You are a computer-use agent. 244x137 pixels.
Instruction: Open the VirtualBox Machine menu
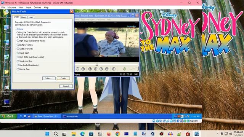point(12,8)
